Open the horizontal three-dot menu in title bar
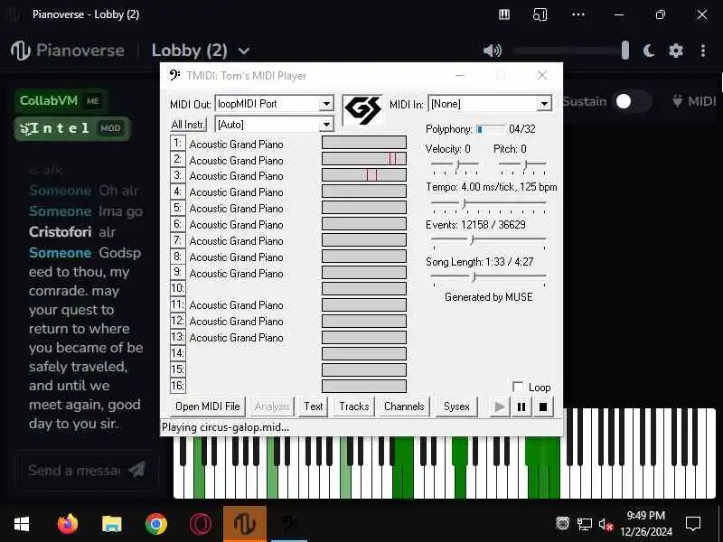The image size is (723, 542). pos(577,14)
